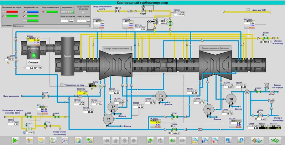Select guide vane valve GV3301
The width and height of the screenshot is (285, 145).
[100, 86]
